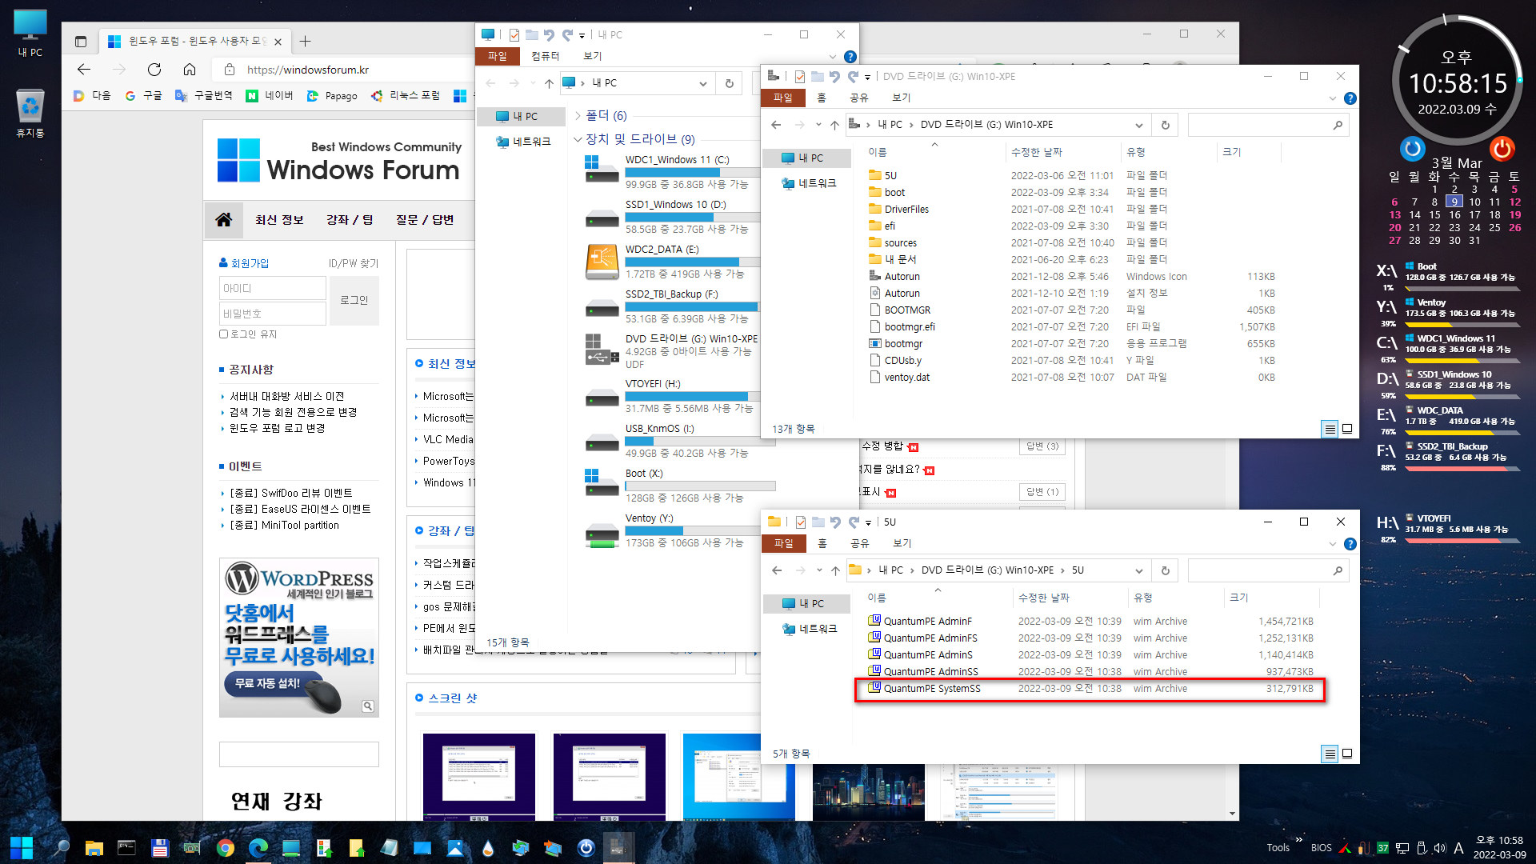
Task: Toggle 로그인 유지 checkbox
Action: 224,334
